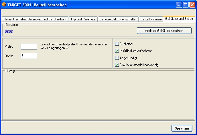Switch to the Typ und Parameter tab
This screenshot has width=197, height=135.
coord(83,19)
